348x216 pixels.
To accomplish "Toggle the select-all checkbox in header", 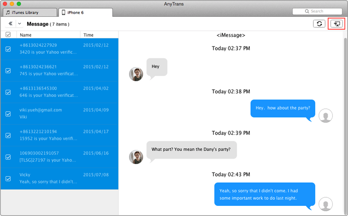I will [x=8, y=34].
